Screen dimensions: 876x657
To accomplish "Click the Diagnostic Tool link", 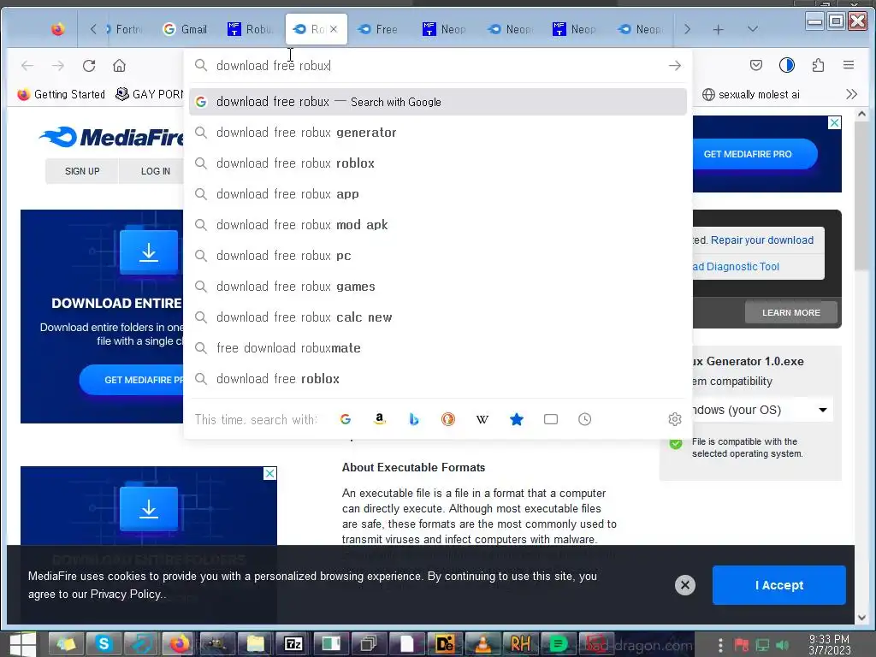I will point(736,267).
